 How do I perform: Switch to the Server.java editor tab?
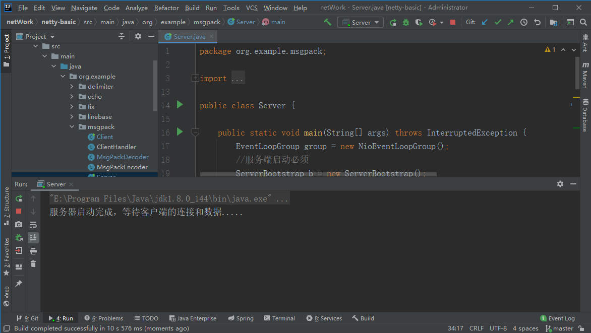click(x=189, y=37)
